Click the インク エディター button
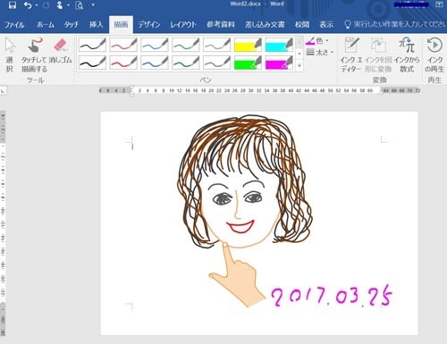This screenshot has width=447, height=344. click(x=351, y=55)
